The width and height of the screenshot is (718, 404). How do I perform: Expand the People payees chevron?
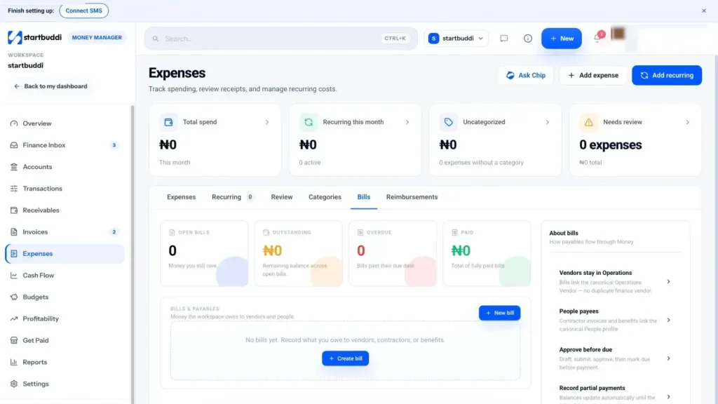(668, 320)
